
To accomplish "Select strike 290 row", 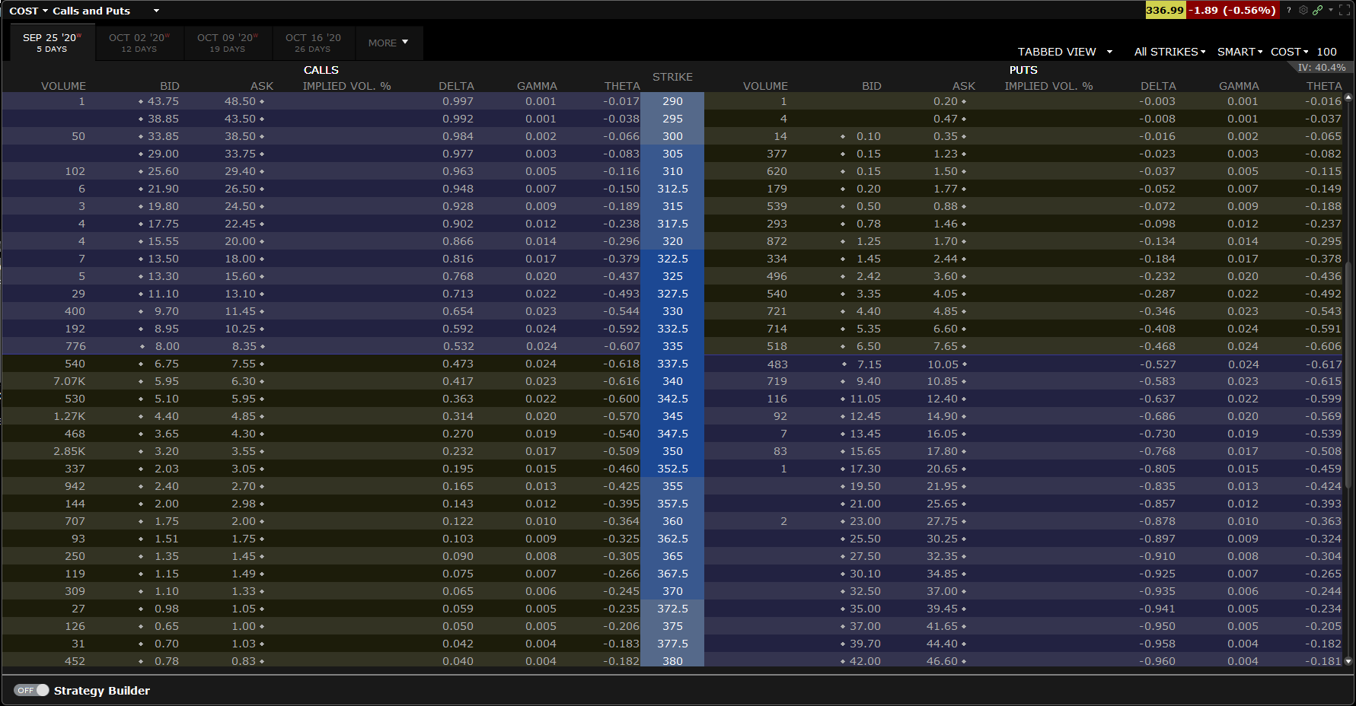I will [x=672, y=101].
